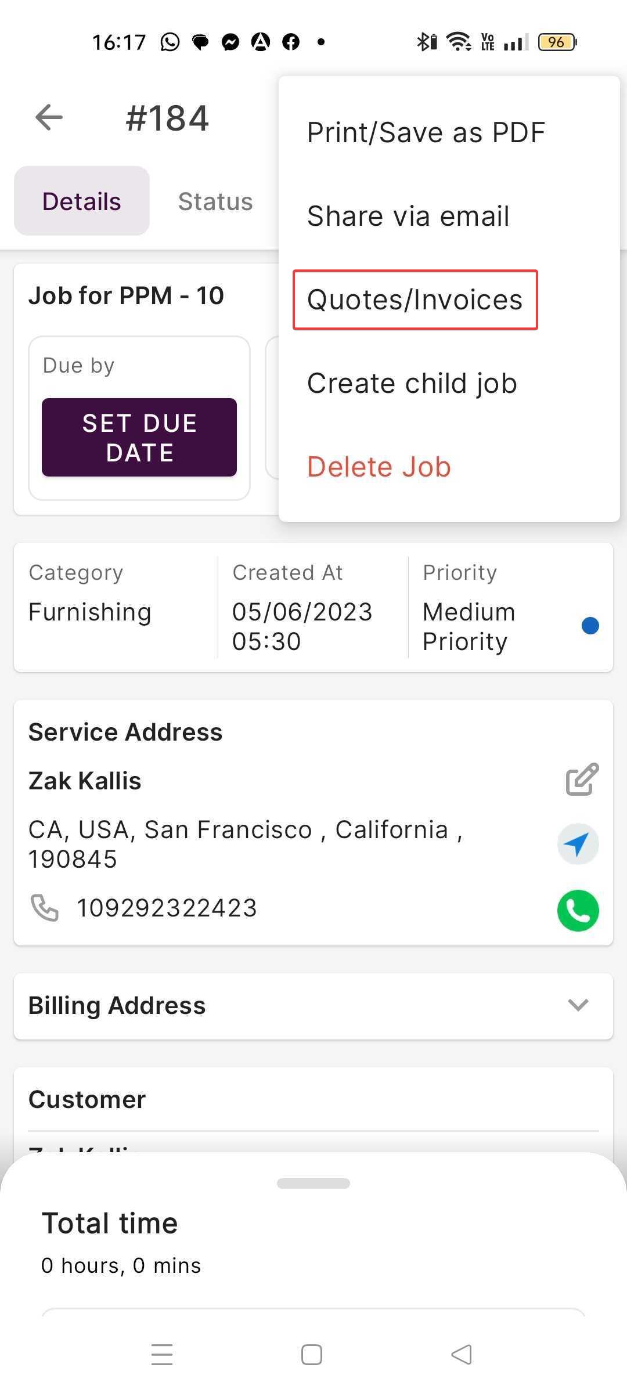Tap the Android home button
The height and width of the screenshot is (1393, 627).
tap(312, 1355)
